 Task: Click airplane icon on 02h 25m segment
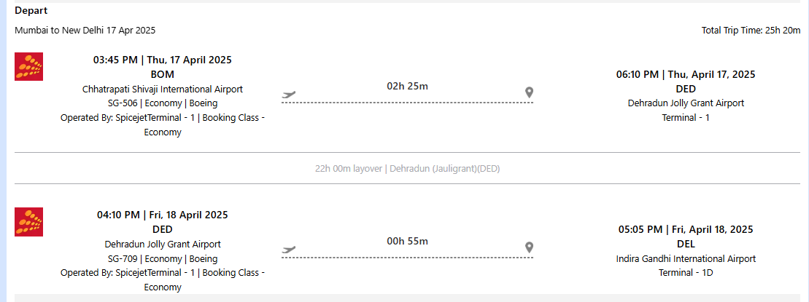(x=289, y=95)
